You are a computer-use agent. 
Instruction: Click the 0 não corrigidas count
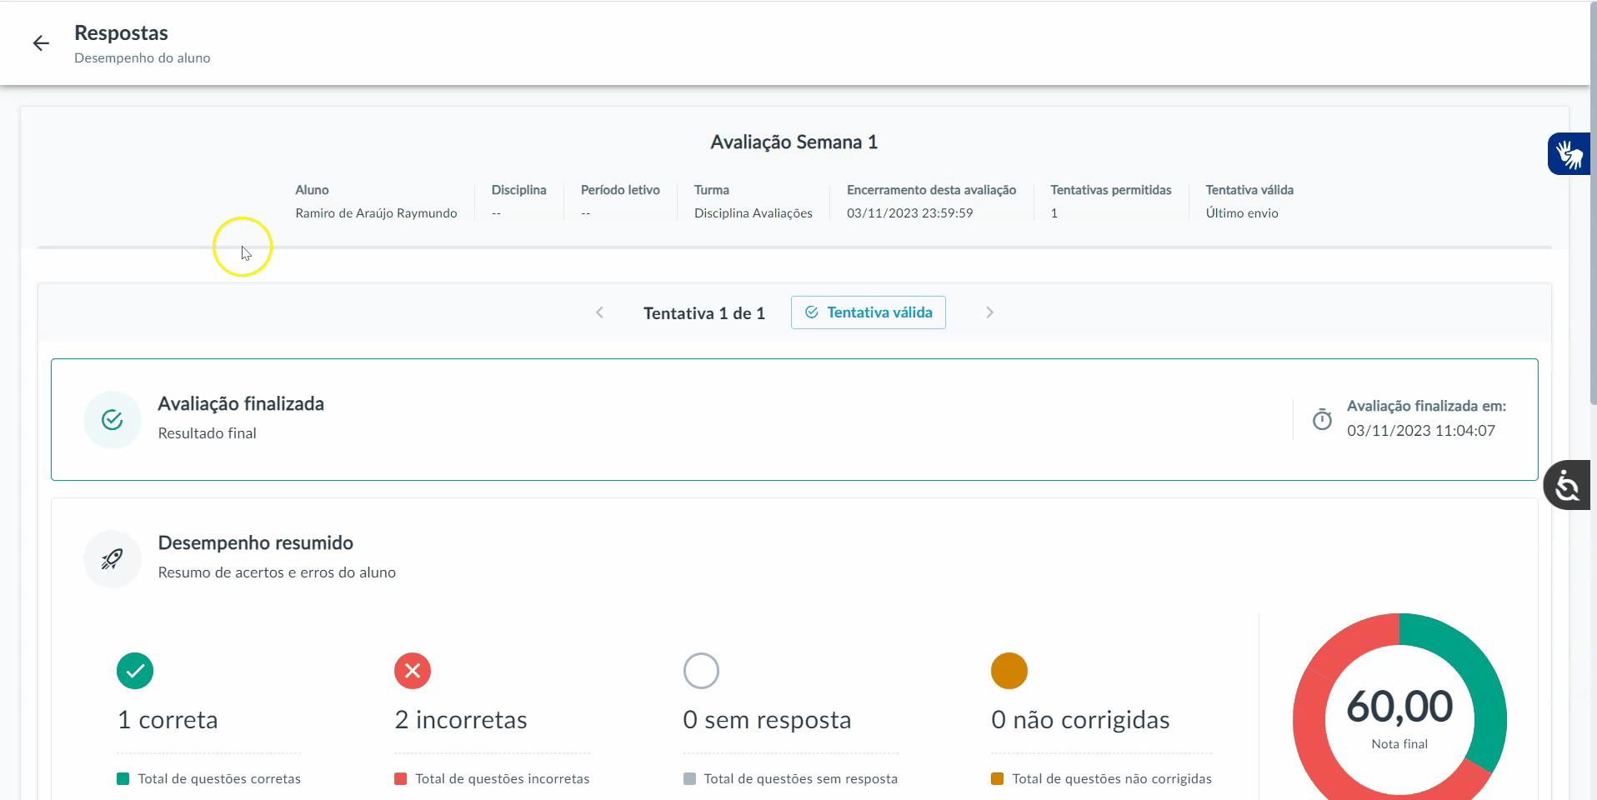1080,720
